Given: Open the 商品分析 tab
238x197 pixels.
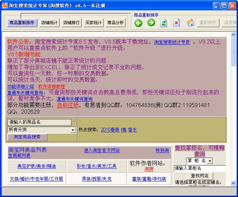Looking at the screenshot, I should (116, 23).
